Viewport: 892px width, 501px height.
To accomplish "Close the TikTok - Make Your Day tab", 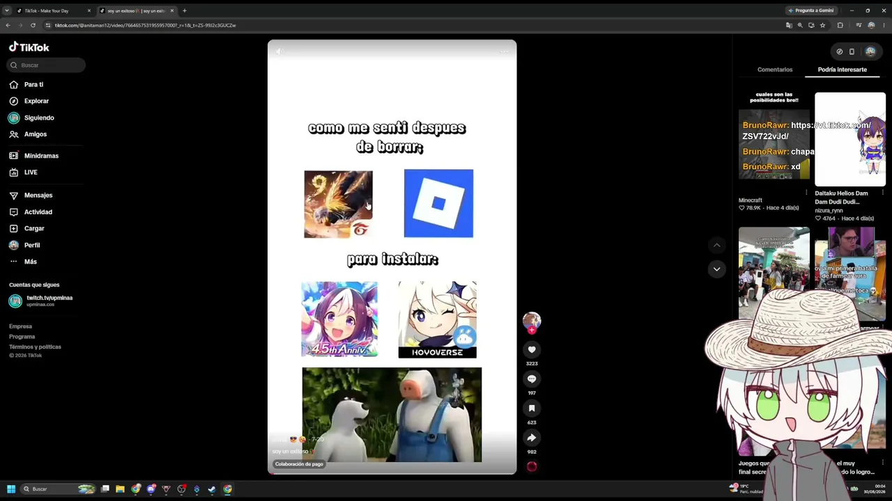I will point(89,10).
